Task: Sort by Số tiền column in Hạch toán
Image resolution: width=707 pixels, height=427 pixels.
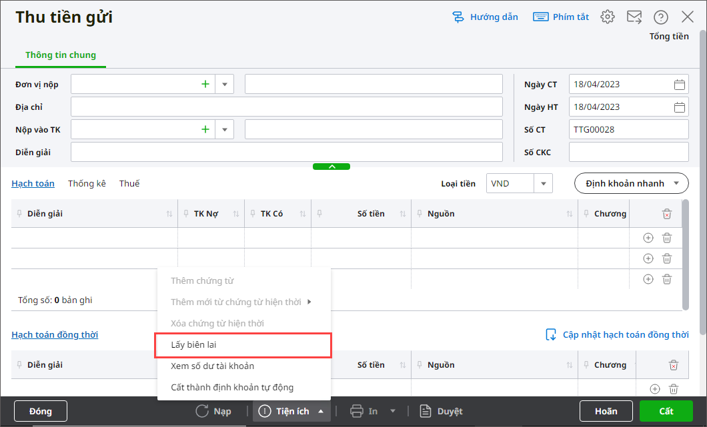Action: 403,214
